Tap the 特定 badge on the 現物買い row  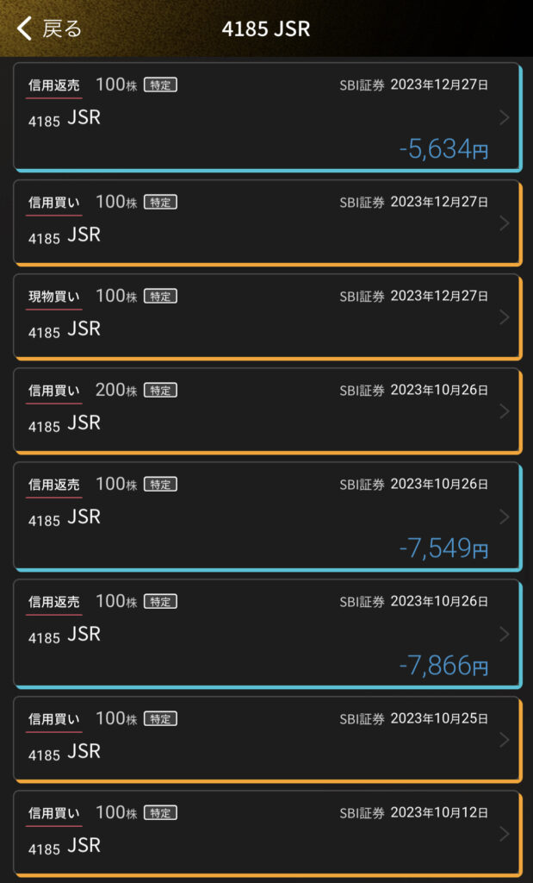(160, 297)
